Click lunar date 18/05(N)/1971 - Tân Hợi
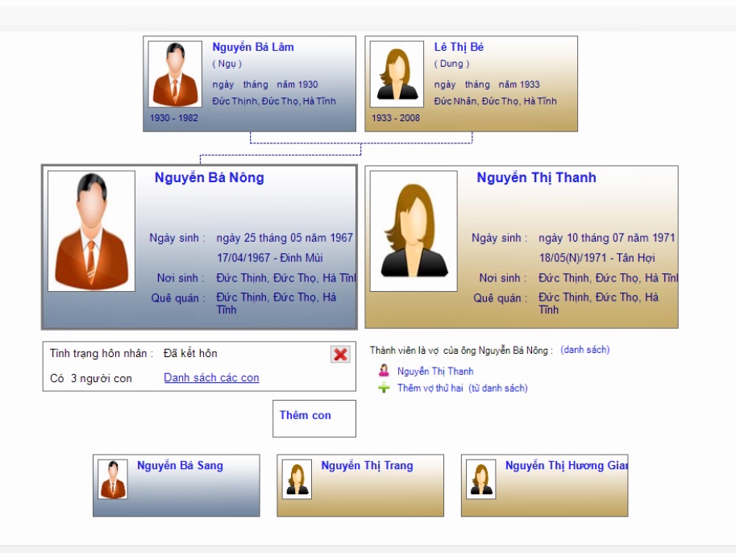The image size is (736, 557). coord(597,258)
